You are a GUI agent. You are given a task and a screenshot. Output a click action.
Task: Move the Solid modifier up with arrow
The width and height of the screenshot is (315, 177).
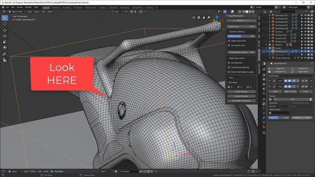click(303, 81)
